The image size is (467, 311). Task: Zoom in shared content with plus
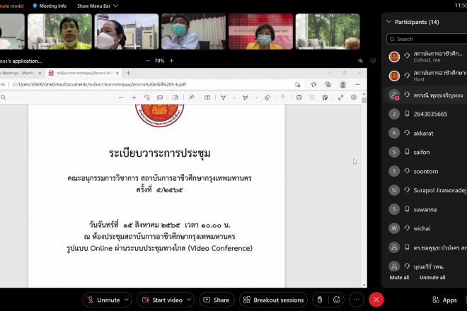[171, 61]
